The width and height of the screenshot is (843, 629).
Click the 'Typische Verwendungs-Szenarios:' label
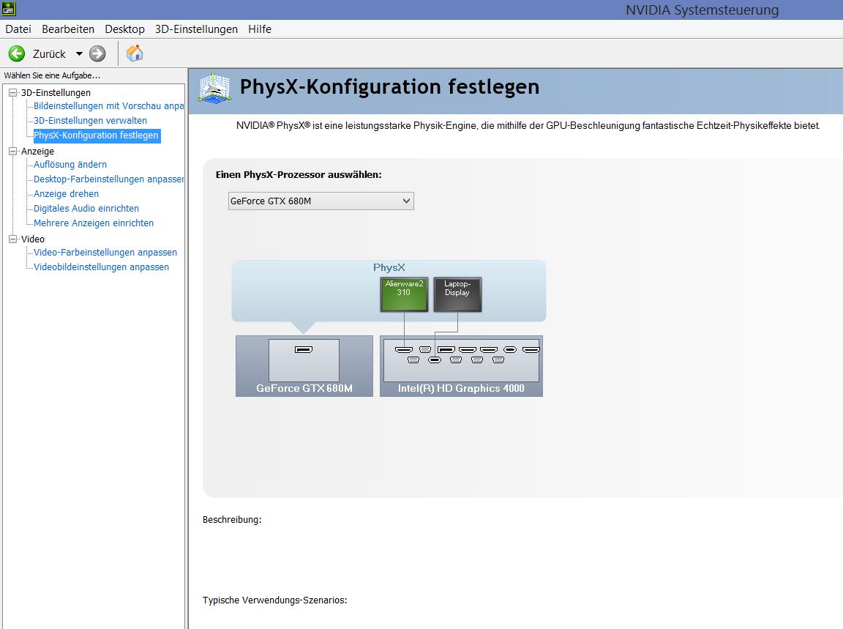click(x=274, y=600)
